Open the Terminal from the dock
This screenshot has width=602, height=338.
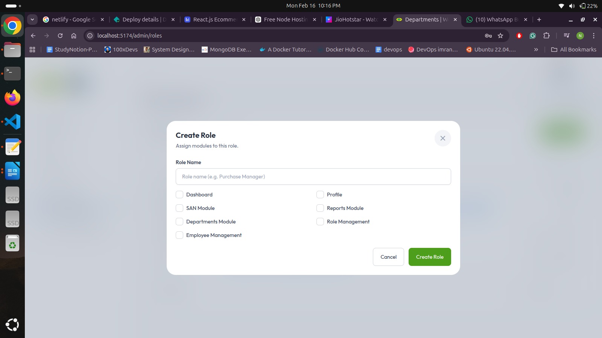pyautogui.click(x=12, y=73)
